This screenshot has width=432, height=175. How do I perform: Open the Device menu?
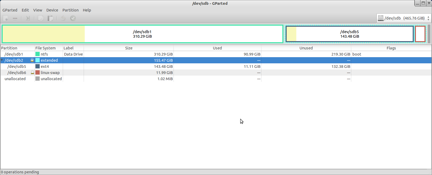click(x=52, y=10)
